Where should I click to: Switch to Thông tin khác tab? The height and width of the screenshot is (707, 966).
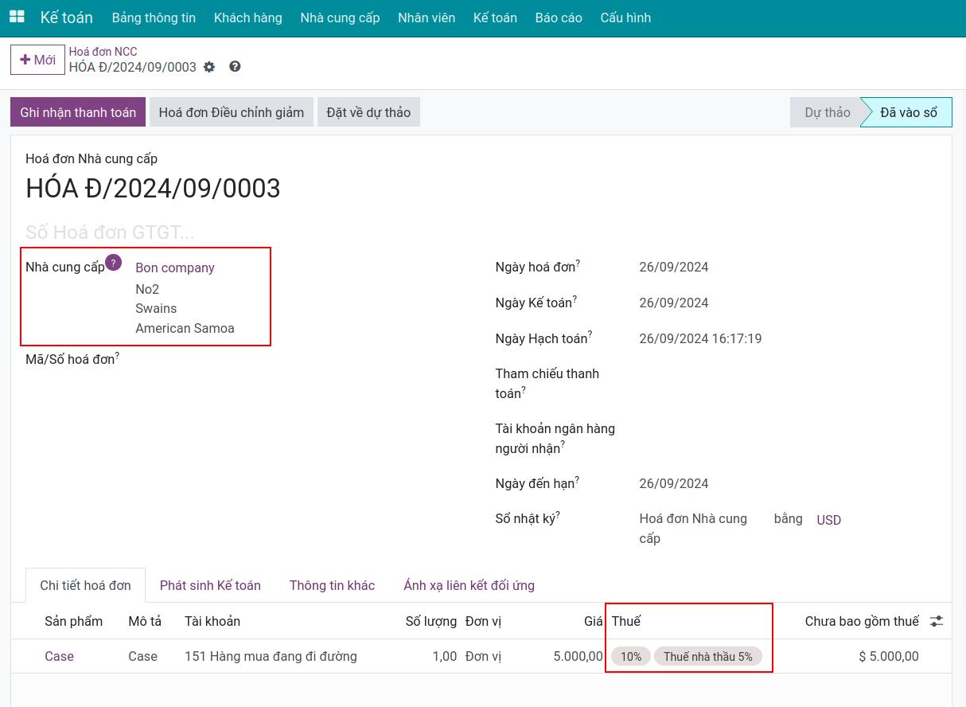[x=332, y=585]
